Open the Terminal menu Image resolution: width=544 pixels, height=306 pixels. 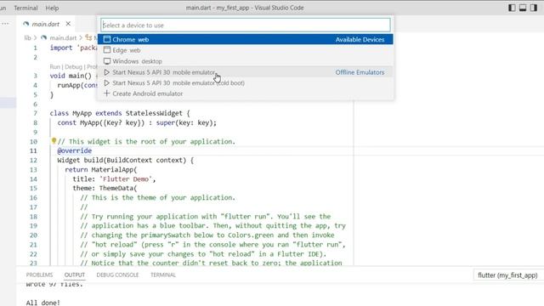click(25, 8)
